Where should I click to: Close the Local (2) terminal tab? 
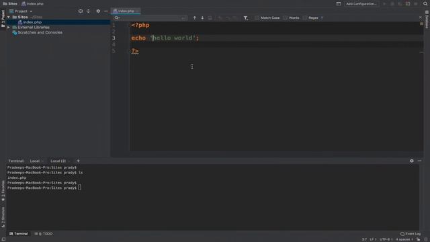click(x=69, y=161)
